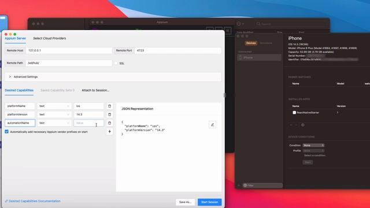
Task: Click the Filter field in devices sidebar
Action: coord(262,185)
